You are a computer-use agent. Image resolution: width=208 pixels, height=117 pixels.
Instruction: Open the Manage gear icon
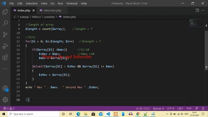coord(5,100)
